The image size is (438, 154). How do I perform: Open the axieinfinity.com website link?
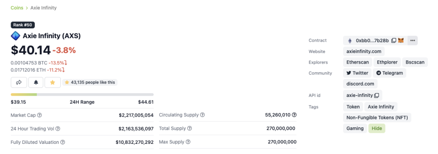(364, 51)
